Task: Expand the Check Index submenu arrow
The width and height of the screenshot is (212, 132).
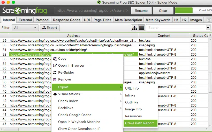Action: tap(121, 101)
